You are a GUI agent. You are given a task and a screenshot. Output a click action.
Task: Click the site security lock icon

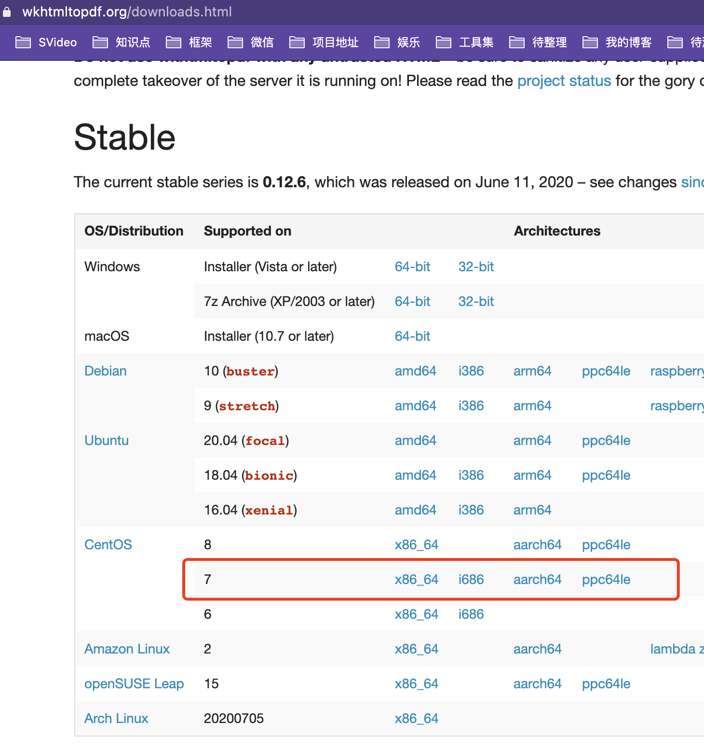point(8,12)
